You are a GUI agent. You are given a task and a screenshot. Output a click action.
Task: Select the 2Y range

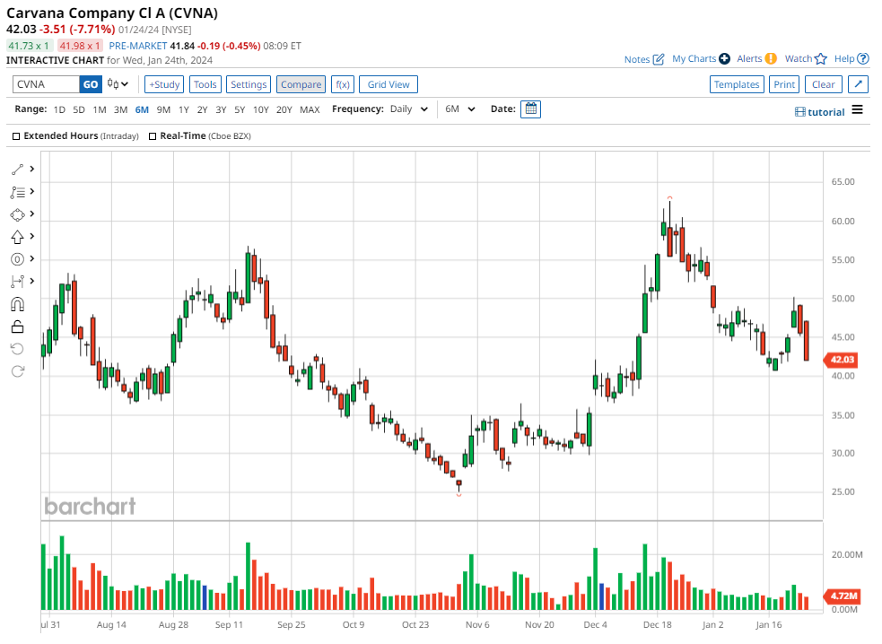click(203, 109)
